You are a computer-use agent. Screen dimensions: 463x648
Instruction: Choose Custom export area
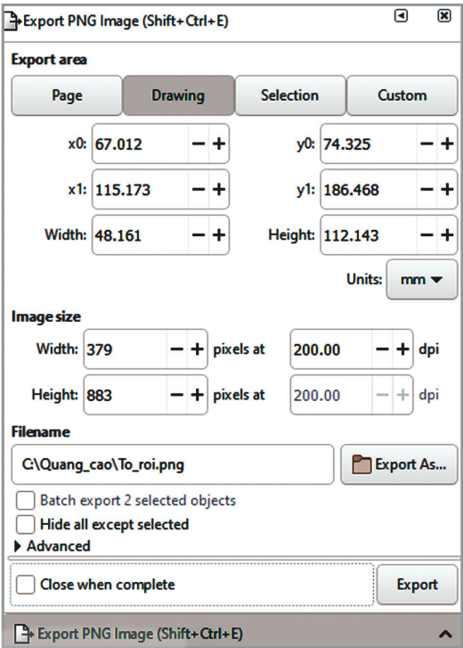(x=402, y=95)
